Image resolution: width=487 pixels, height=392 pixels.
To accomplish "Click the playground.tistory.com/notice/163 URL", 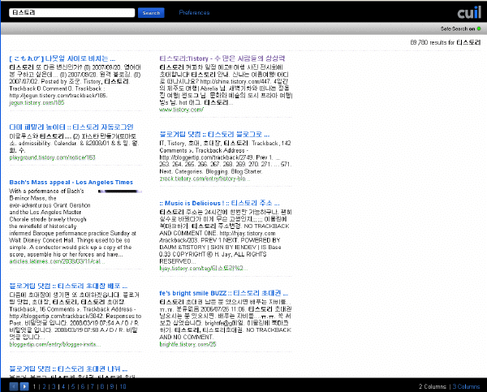I will (52, 157).
